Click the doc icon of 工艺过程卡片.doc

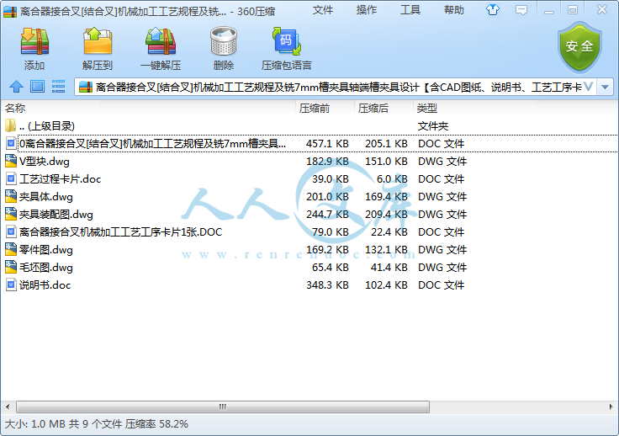tap(11, 179)
